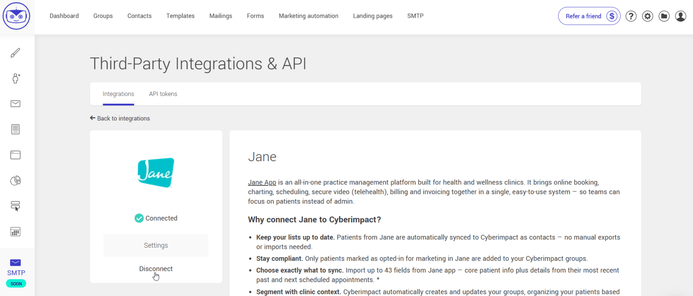Open the help question mark icon
Viewport: 693px width, 296px height.
coord(631,16)
